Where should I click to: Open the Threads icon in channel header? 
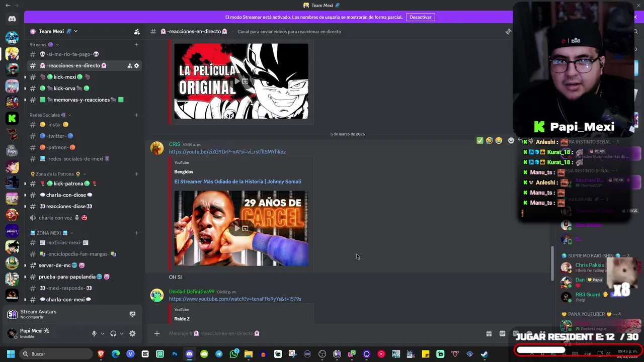pos(508,31)
